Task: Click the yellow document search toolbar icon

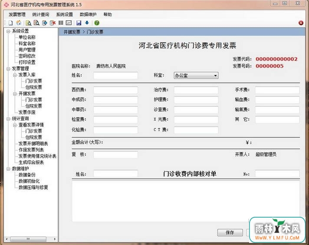Action: tap(28, 23)
